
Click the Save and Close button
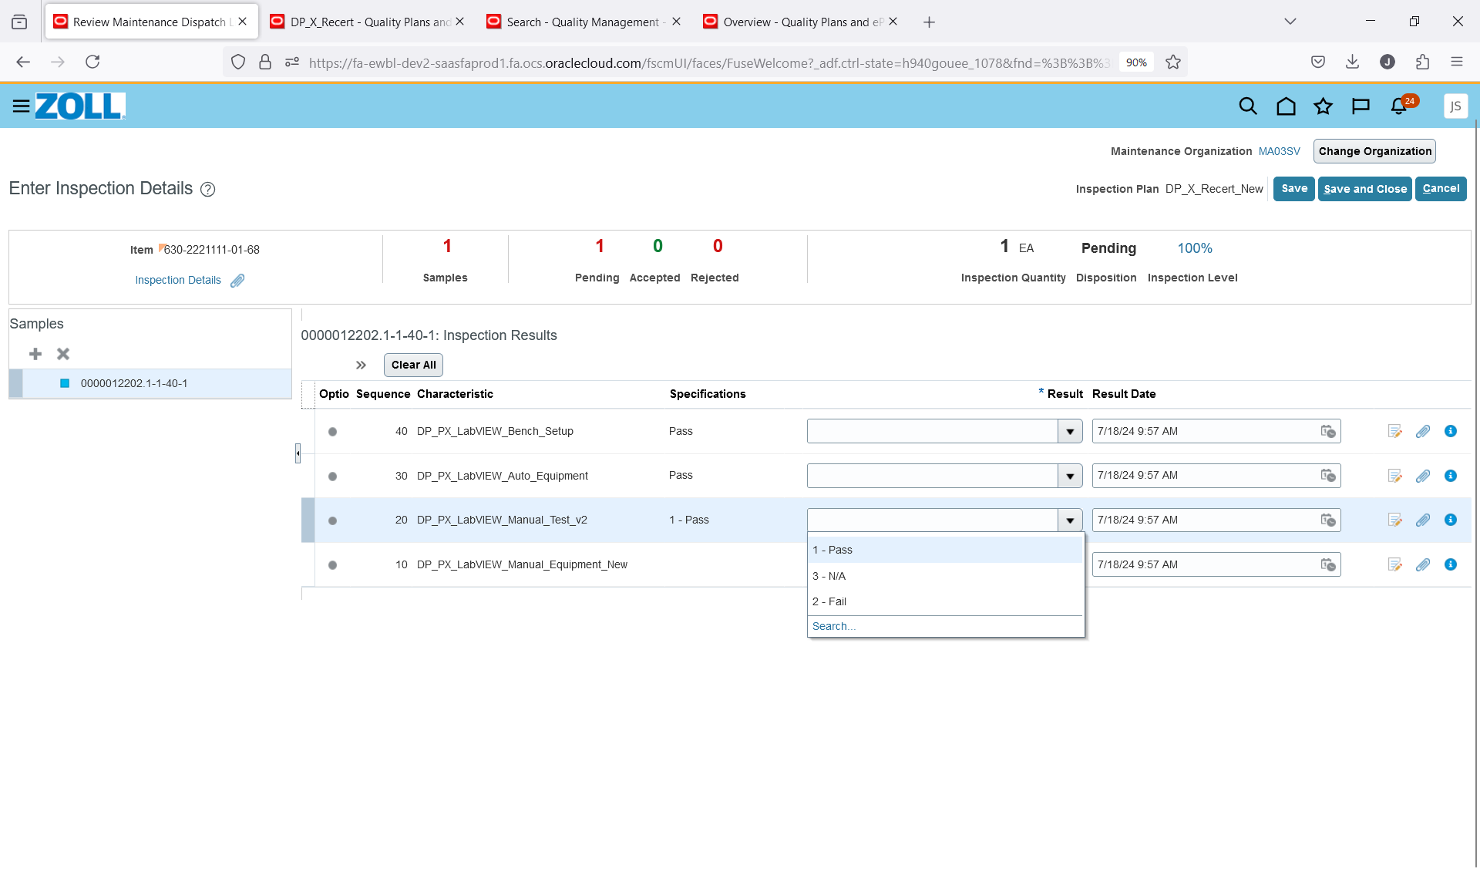coord(1364,189)
